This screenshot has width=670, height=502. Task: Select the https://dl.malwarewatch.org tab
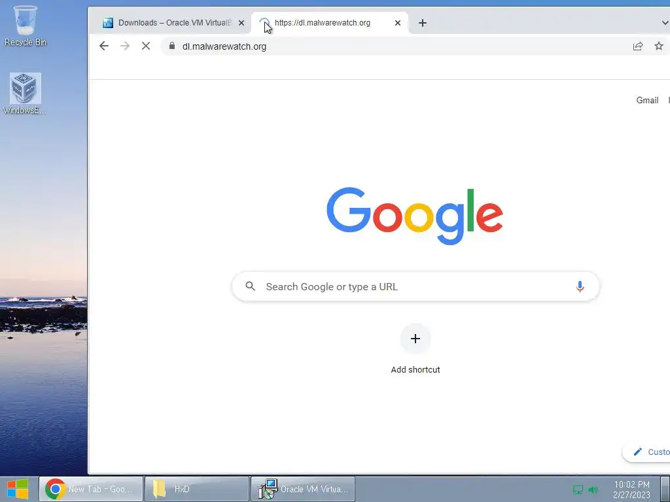pos(329,23)
